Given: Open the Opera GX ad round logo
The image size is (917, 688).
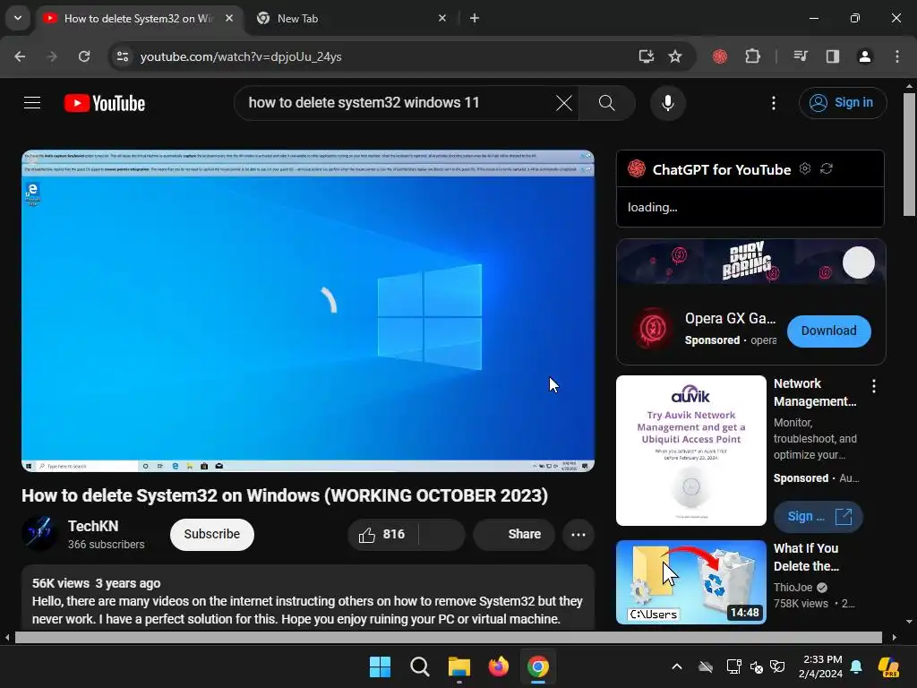Looking at the screenshot, I should (x=653, y=329).
